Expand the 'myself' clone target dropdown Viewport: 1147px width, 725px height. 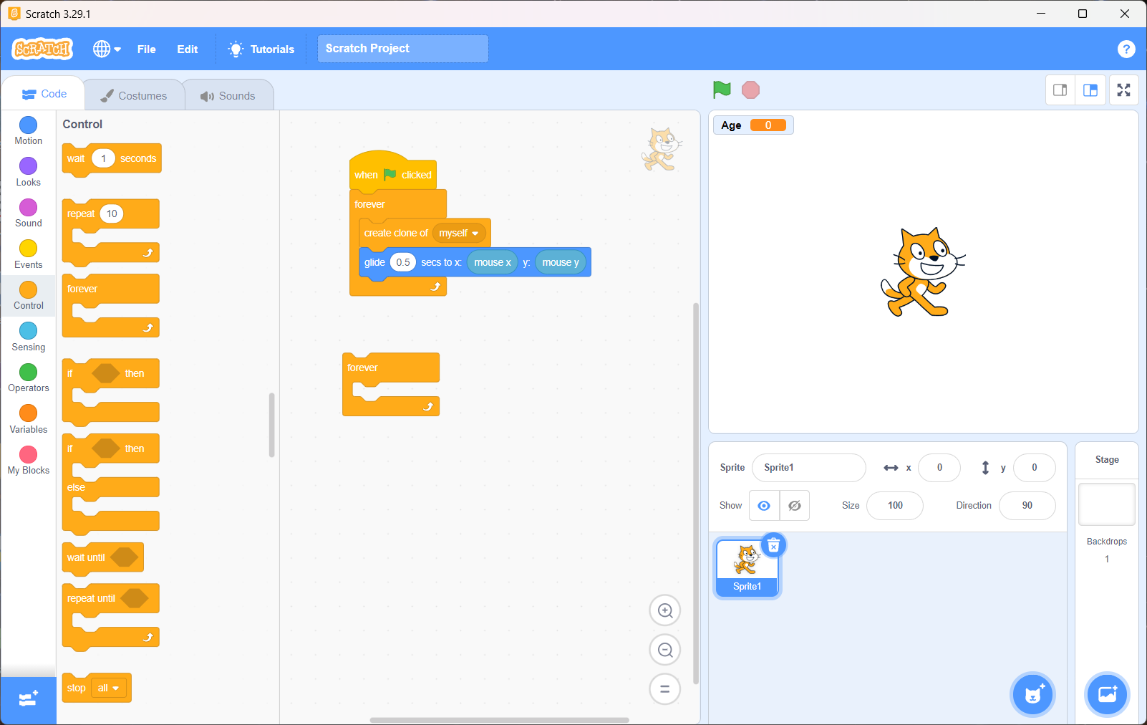[x=475, y=234]
